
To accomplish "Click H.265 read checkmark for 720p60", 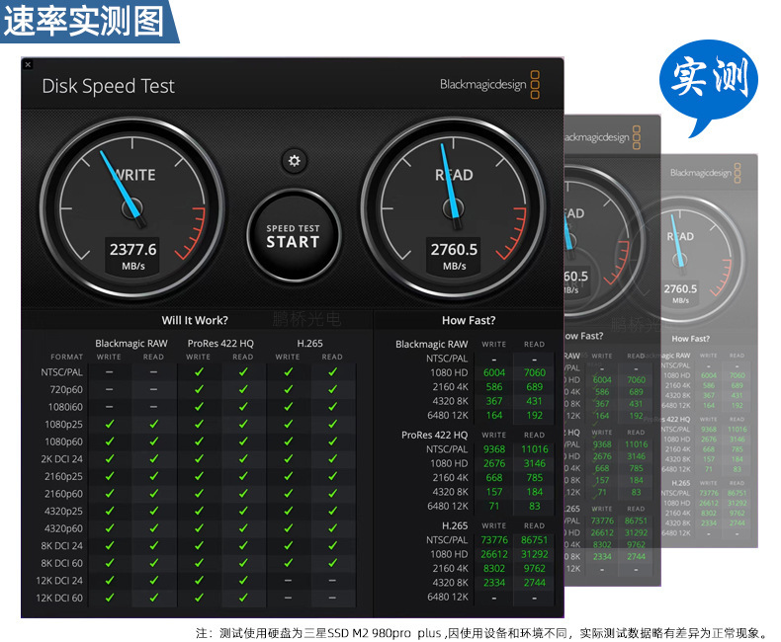I will 332,389.
